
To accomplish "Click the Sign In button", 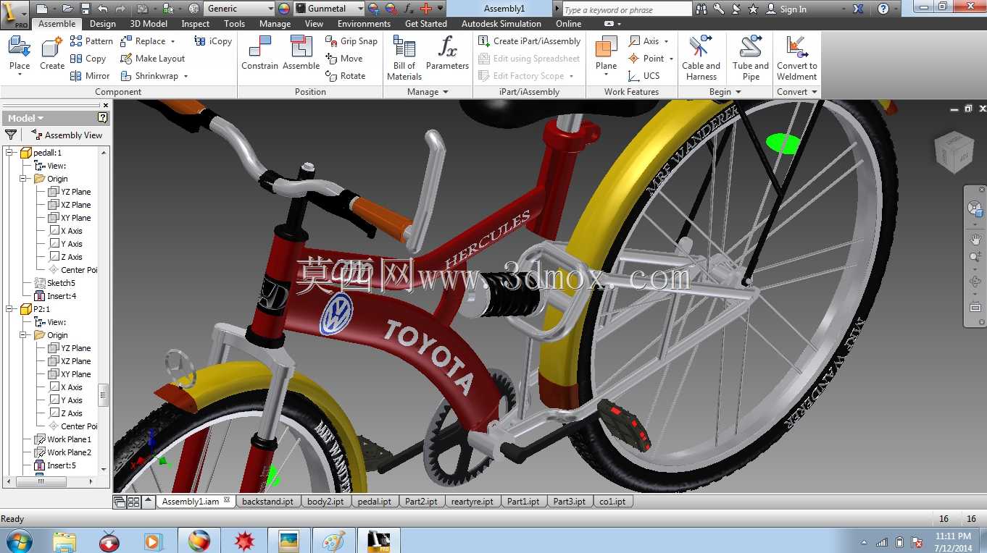I will (786, 9).
